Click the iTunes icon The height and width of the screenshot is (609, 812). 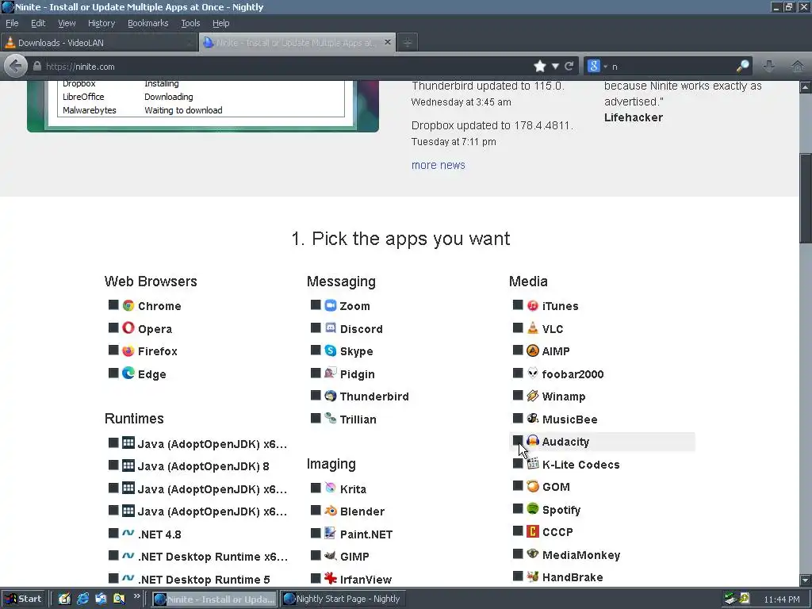[533, 305]
